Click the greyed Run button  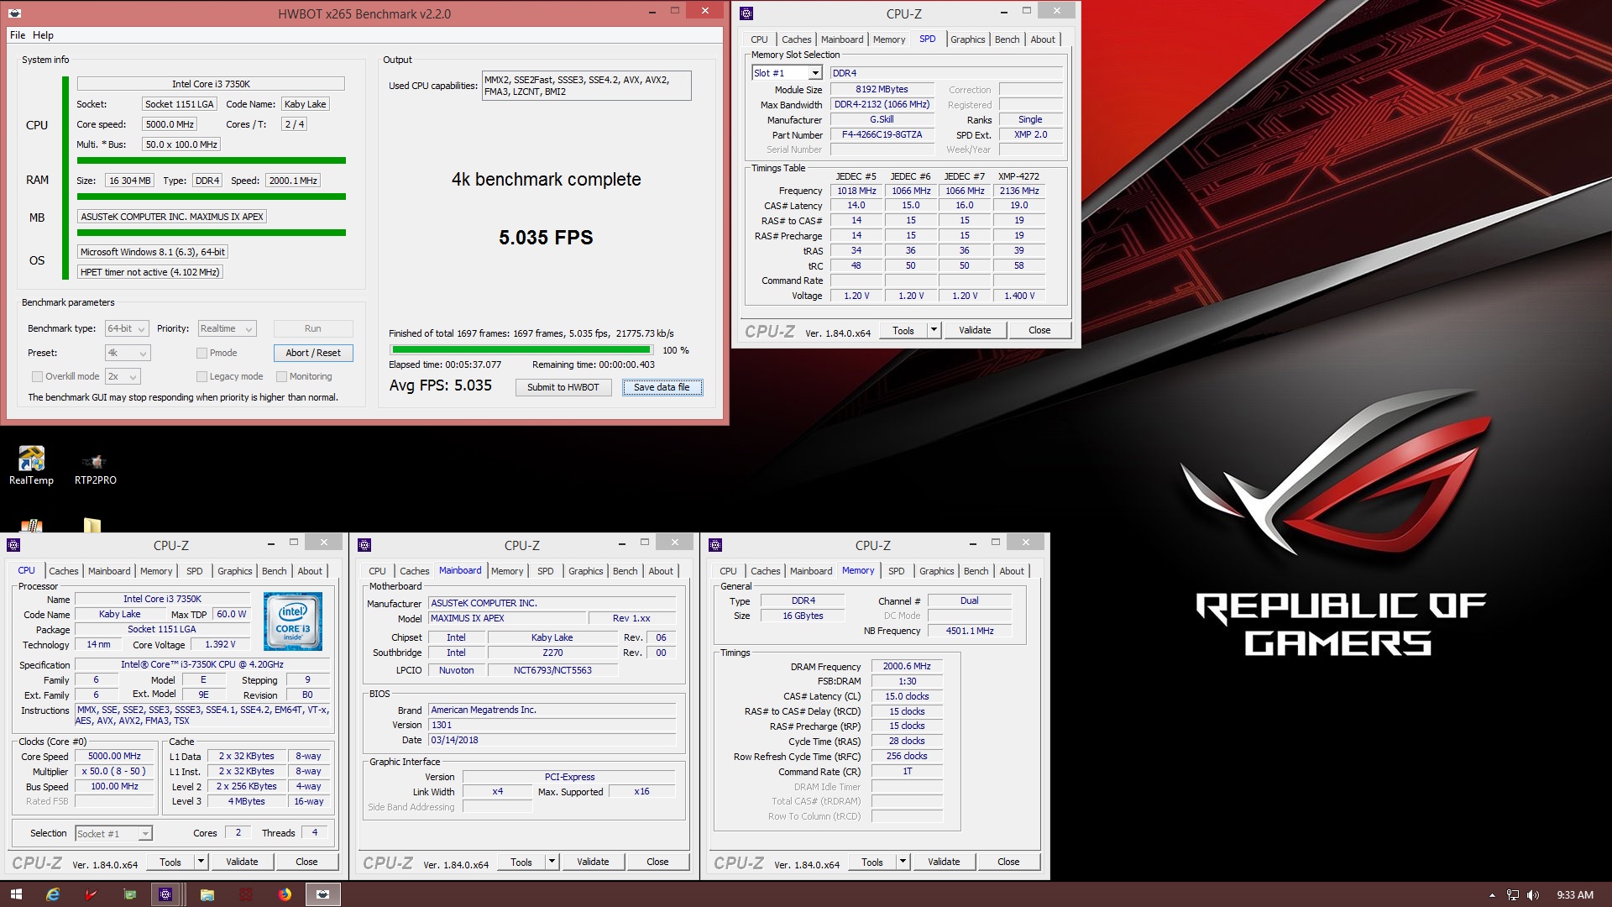313,328
